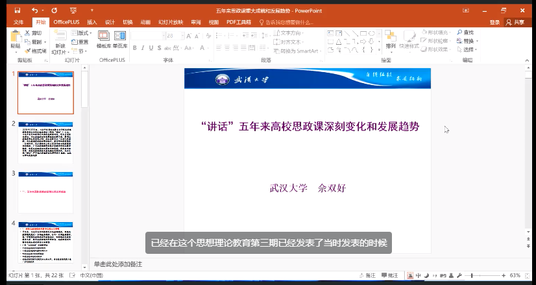Click the Paste (粘贴) icon
The height and width of the screenshot is (285, 536).
(x=15, y=39)
